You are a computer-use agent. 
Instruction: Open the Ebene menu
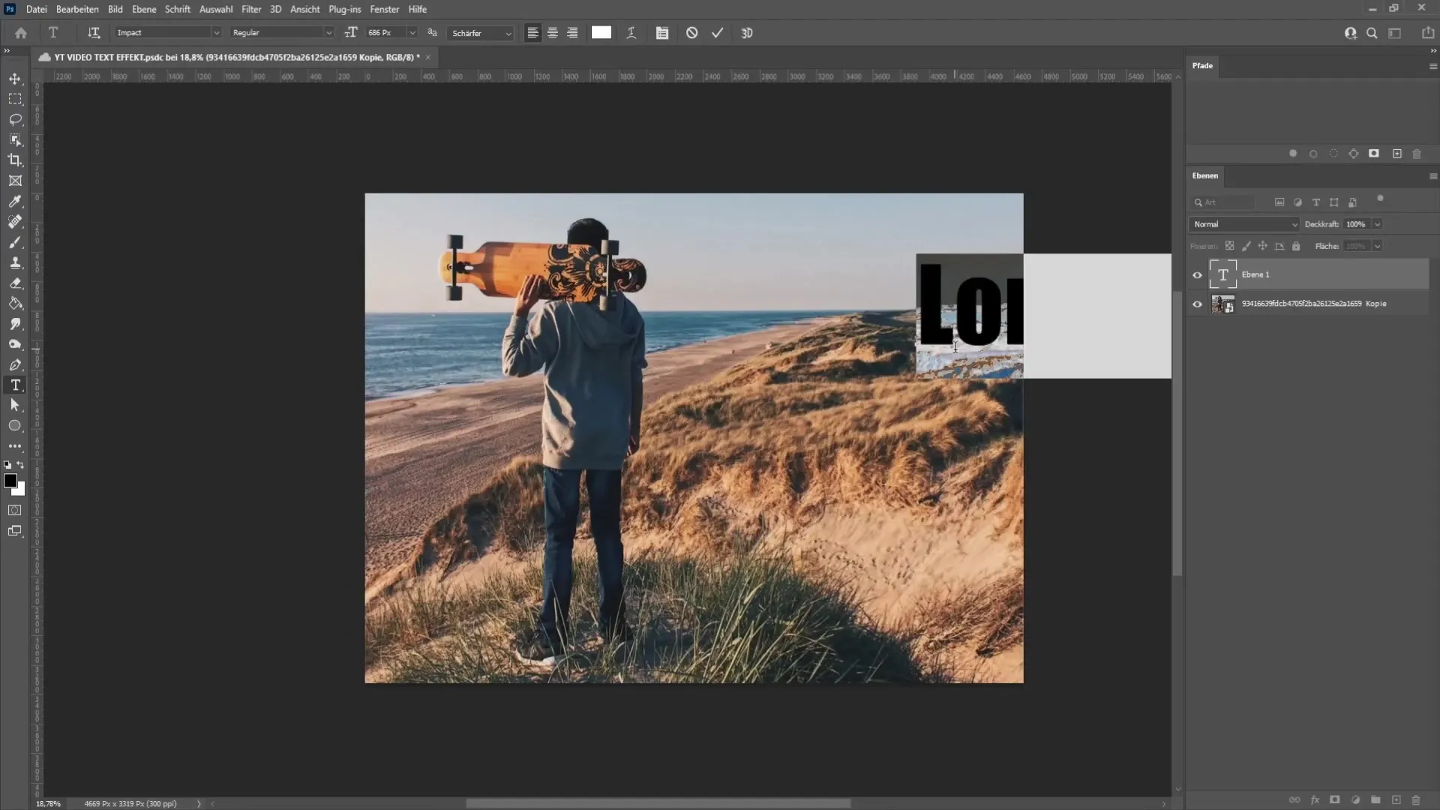tap(144, 9)
